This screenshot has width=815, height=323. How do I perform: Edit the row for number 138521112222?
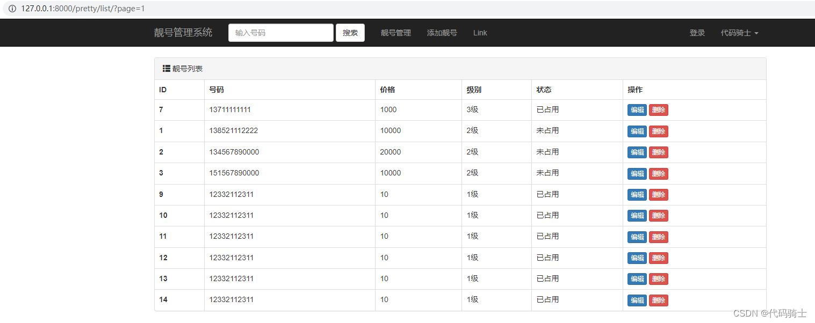637,131
